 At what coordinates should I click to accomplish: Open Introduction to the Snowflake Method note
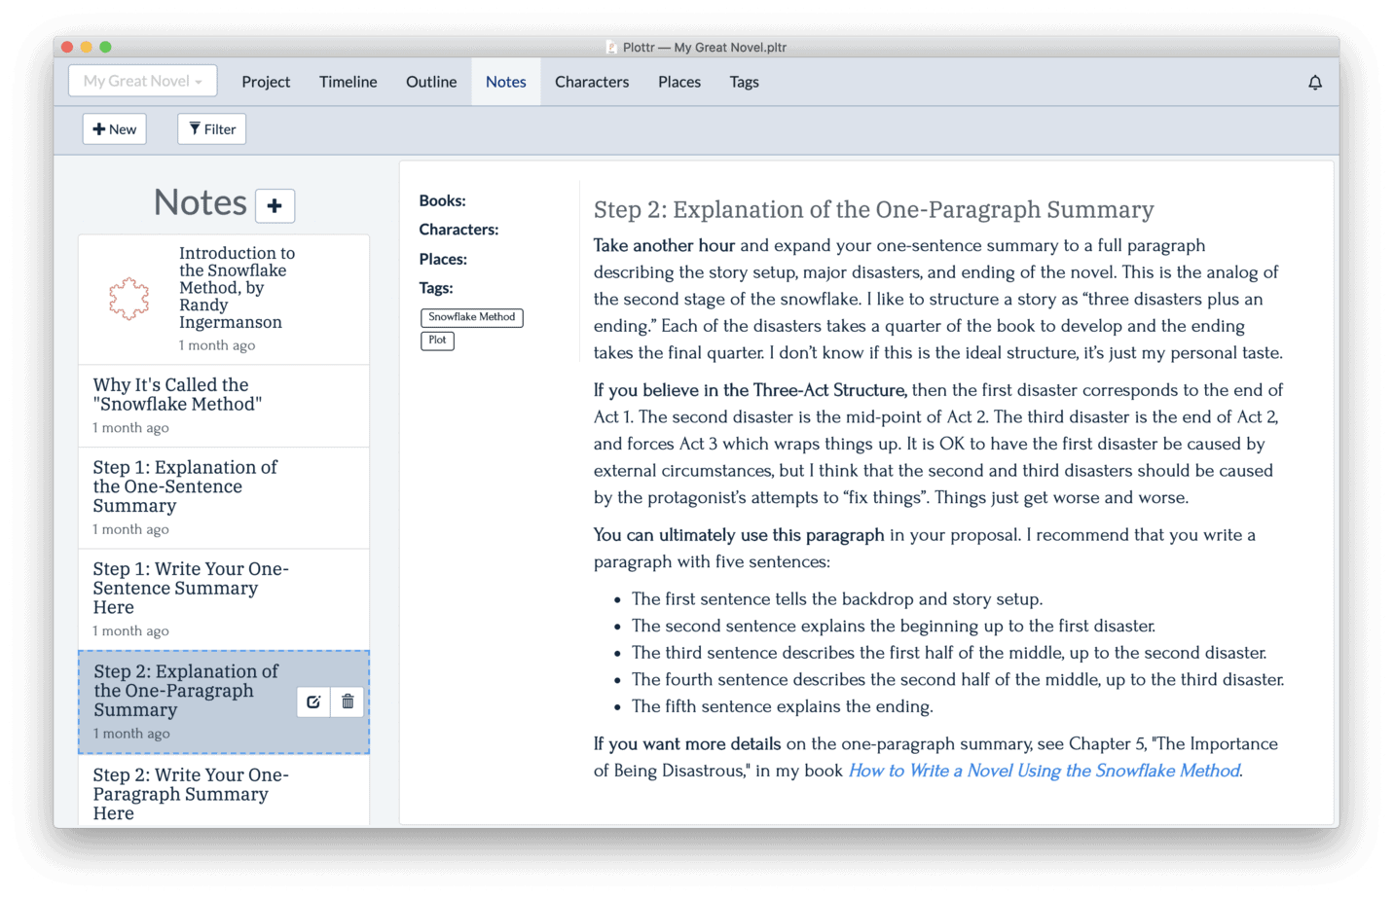[224, 299]
